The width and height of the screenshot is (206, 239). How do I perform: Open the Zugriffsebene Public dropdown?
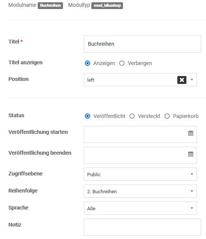tap(140, 174)
